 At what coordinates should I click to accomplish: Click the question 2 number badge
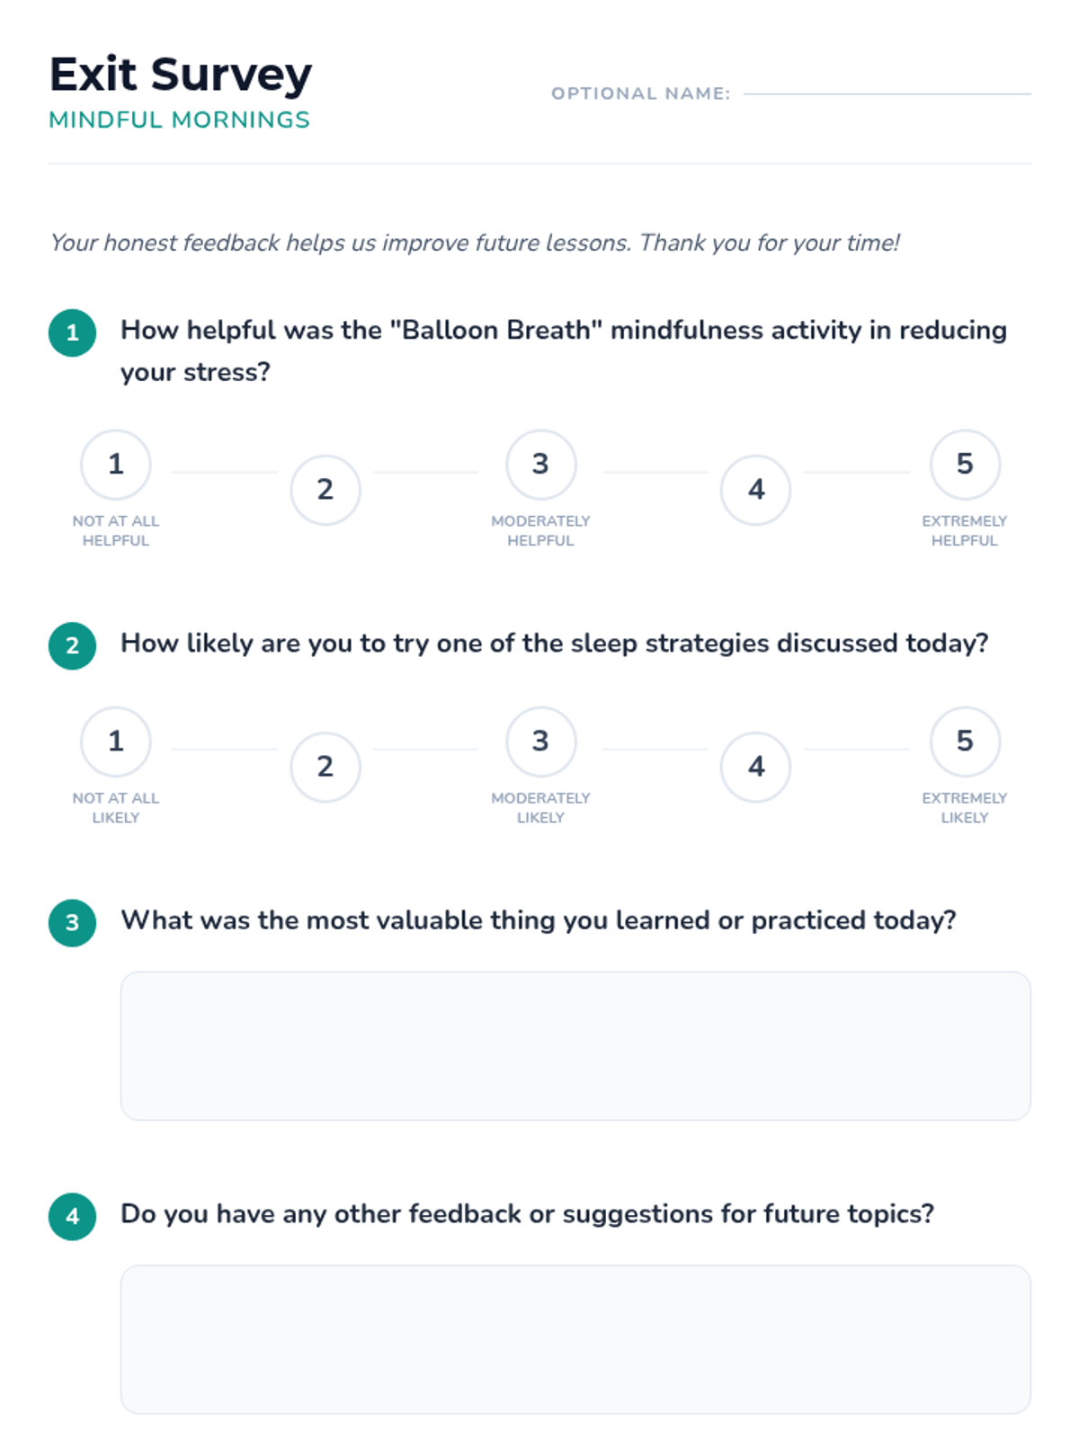(73, 645)
